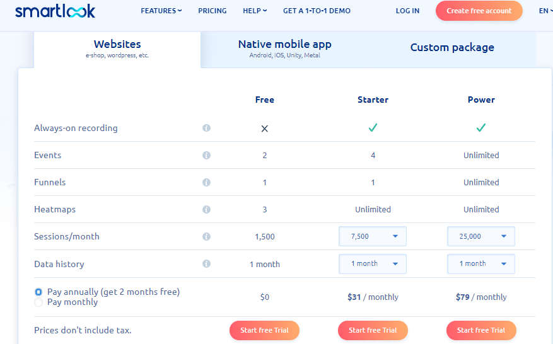
Task: Click the $0 Free plan price
Action: click(264, 297)
